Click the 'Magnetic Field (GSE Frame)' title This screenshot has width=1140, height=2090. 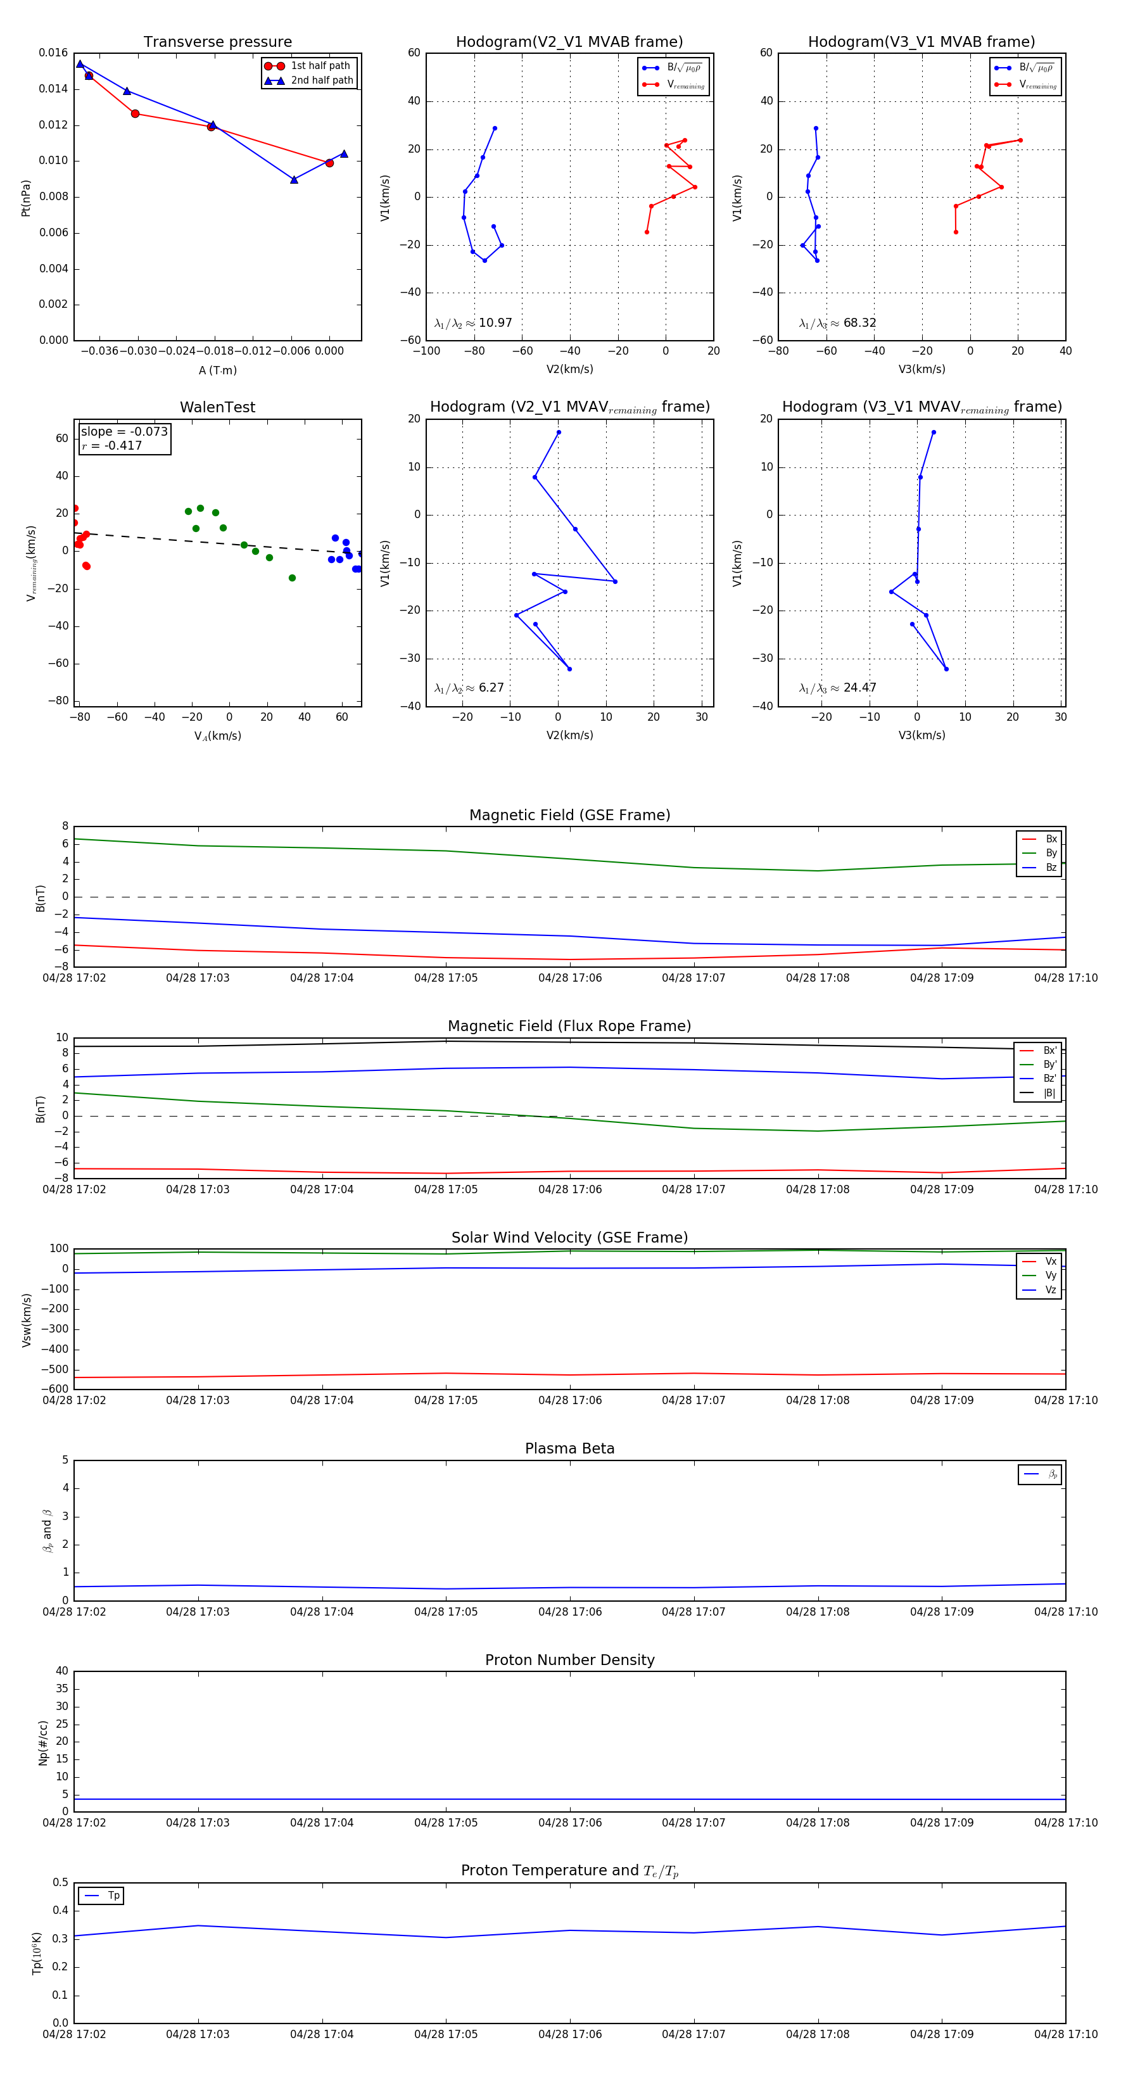coord(569,815)
